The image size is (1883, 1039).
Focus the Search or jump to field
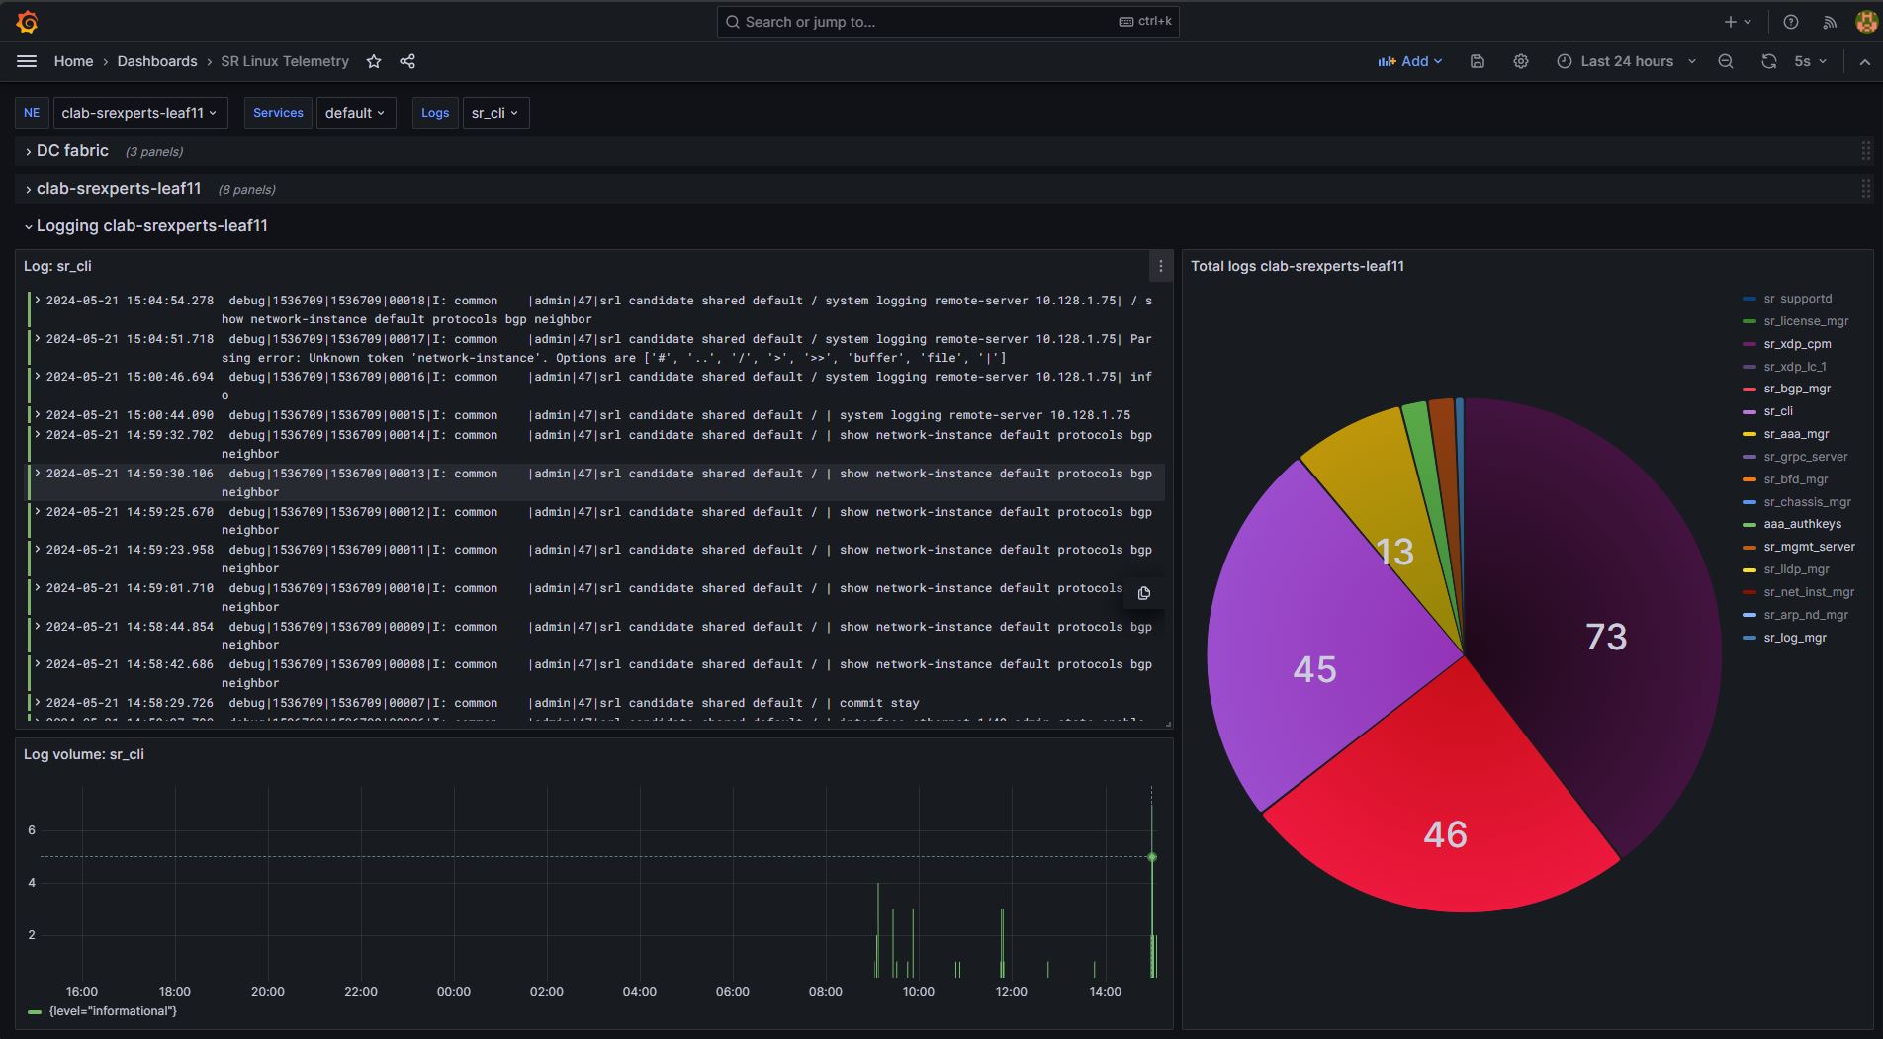pos(947,22)
